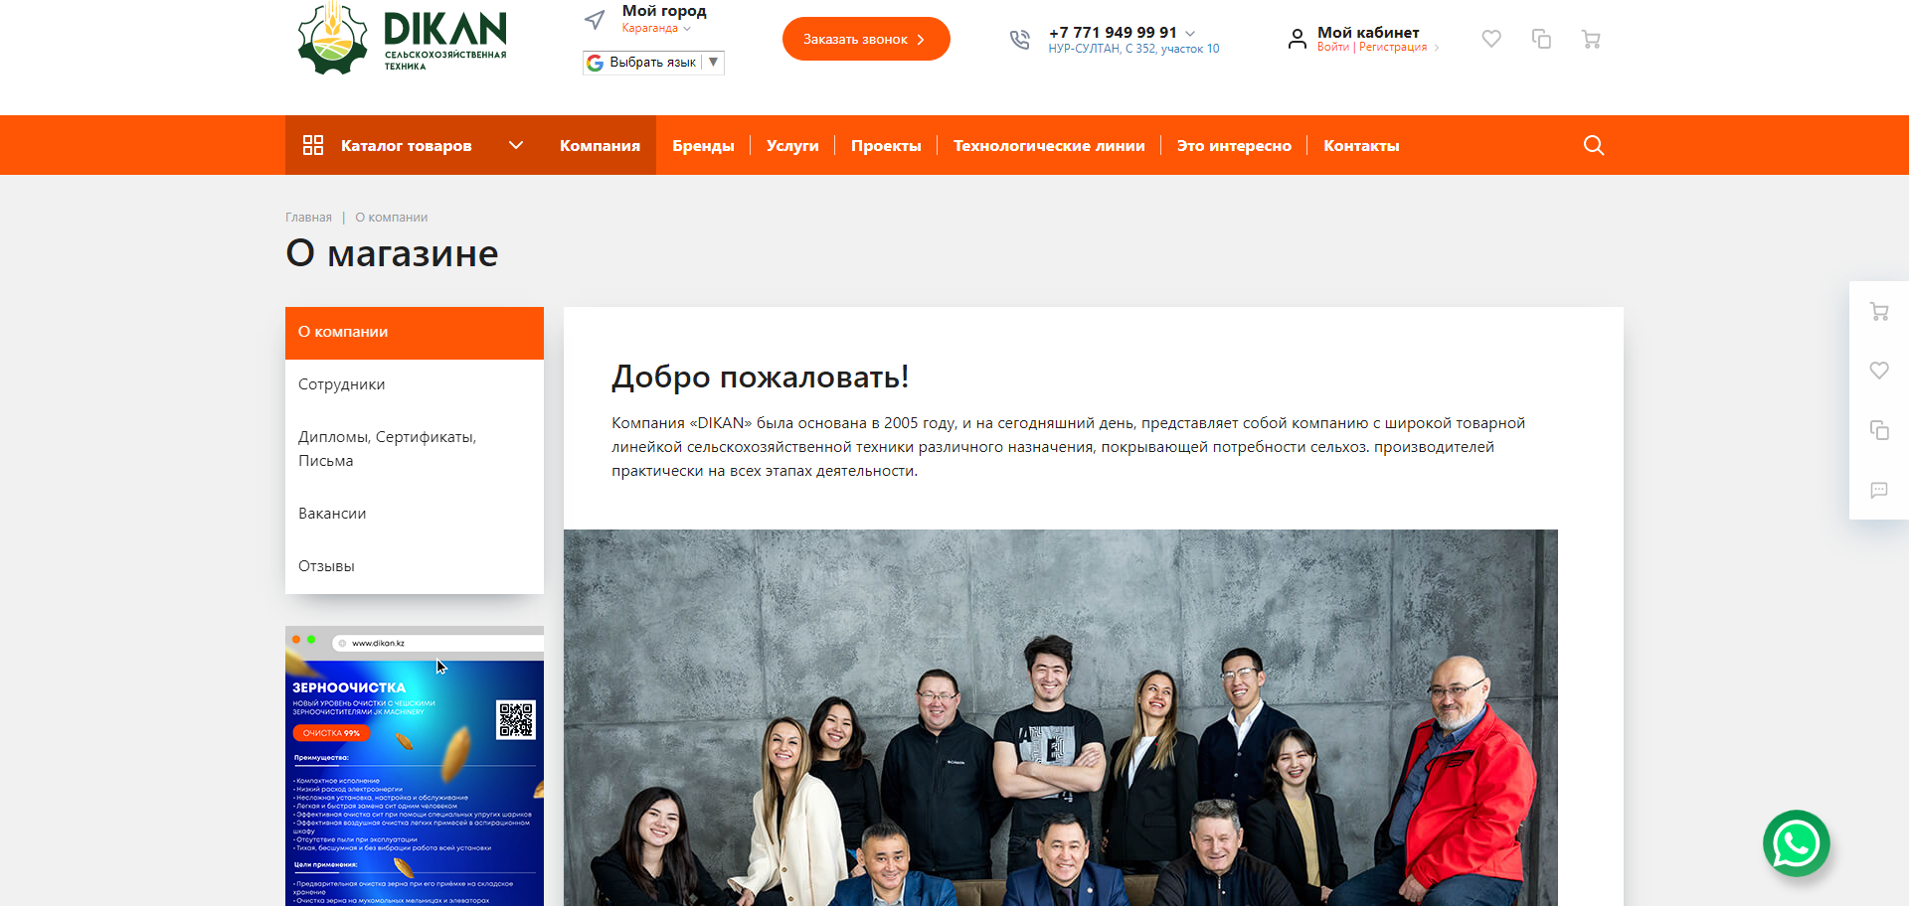Open Отзывы sidebar item
Screen dimensions: 1909x906
click(415, 566)
